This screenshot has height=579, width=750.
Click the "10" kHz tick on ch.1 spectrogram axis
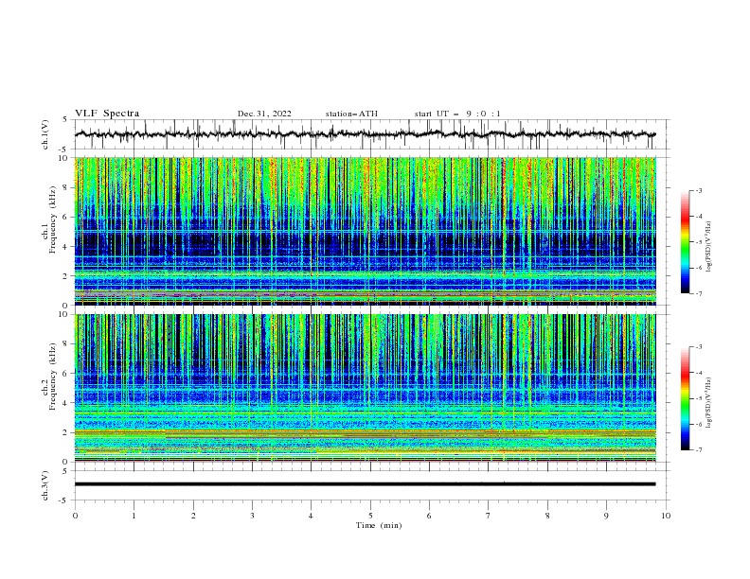click(x=64, y=158)
